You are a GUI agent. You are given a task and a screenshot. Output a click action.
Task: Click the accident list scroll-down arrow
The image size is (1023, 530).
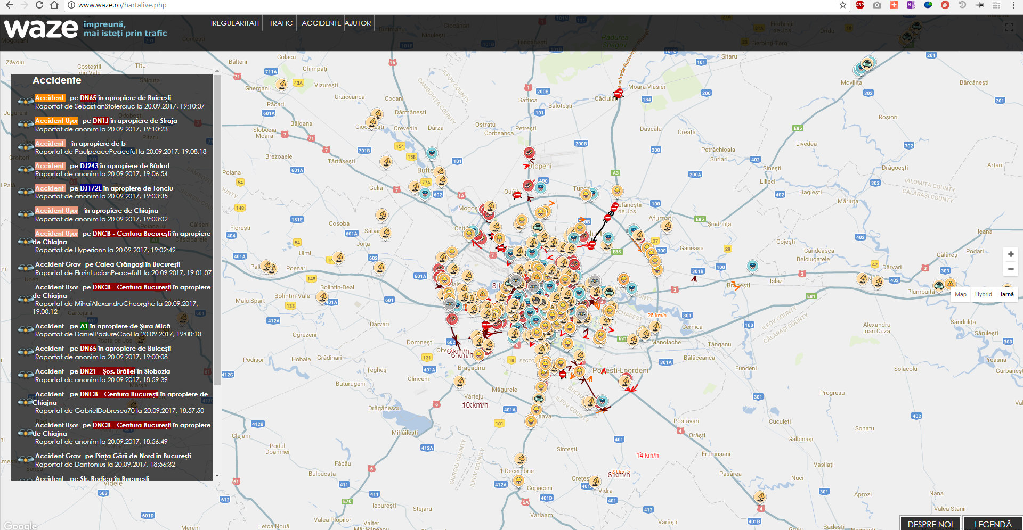pos(217,476)
